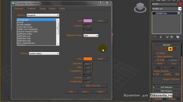This screenshot has height=102, width=183.
Task: Click the Outline button
Action: [172, 99]
